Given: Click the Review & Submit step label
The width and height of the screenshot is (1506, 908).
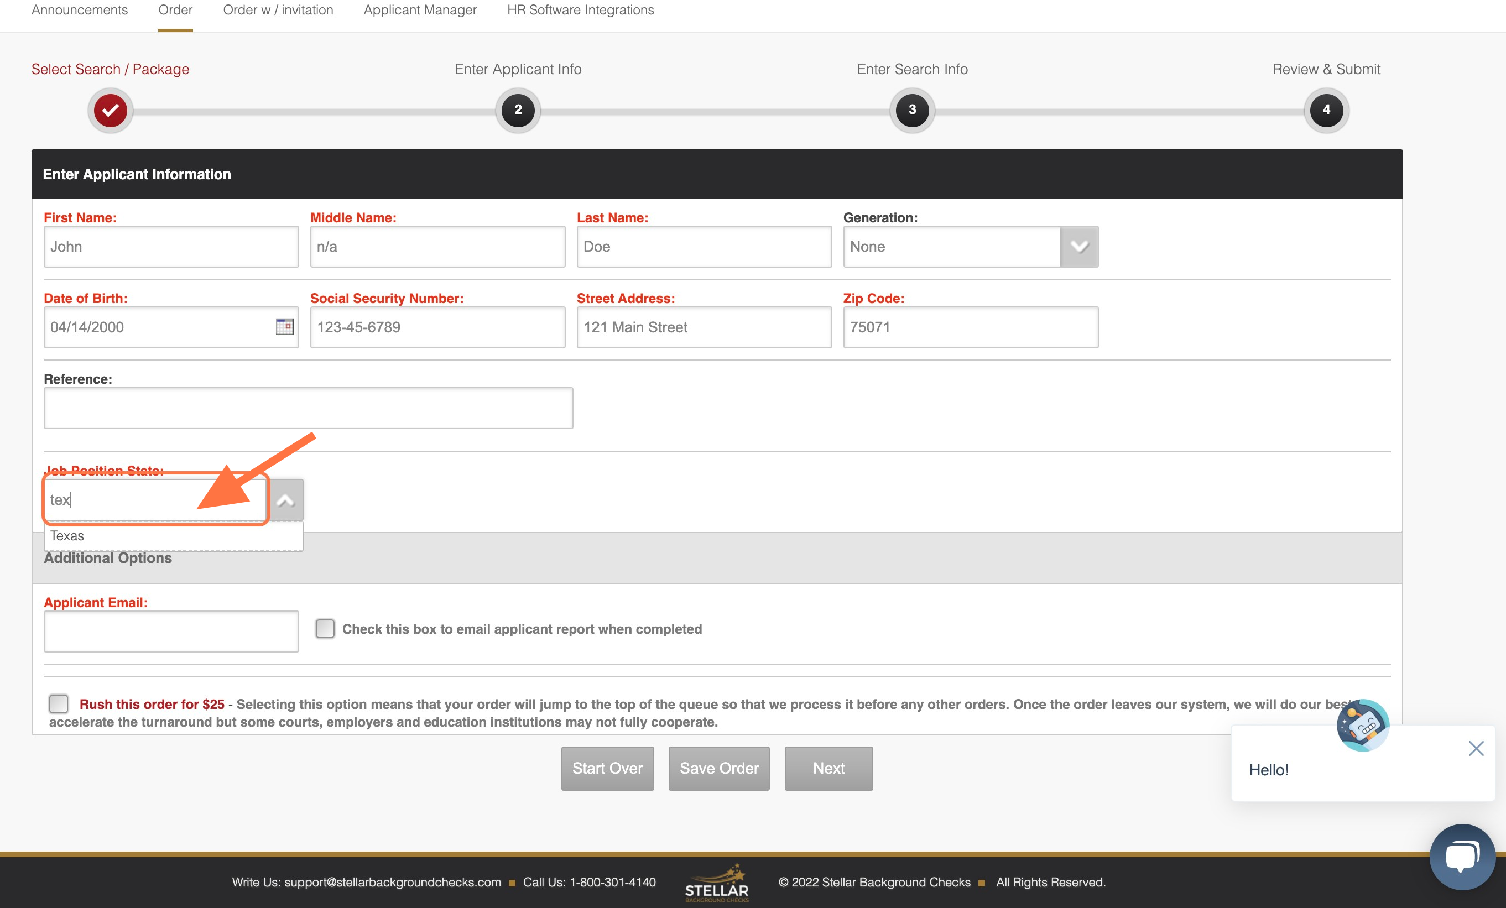Looking at the screenshot, I should click(x=1326, y=69).
